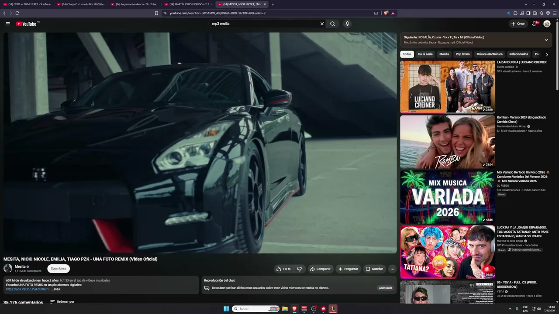Select the De la serie chip

[425, 54]
